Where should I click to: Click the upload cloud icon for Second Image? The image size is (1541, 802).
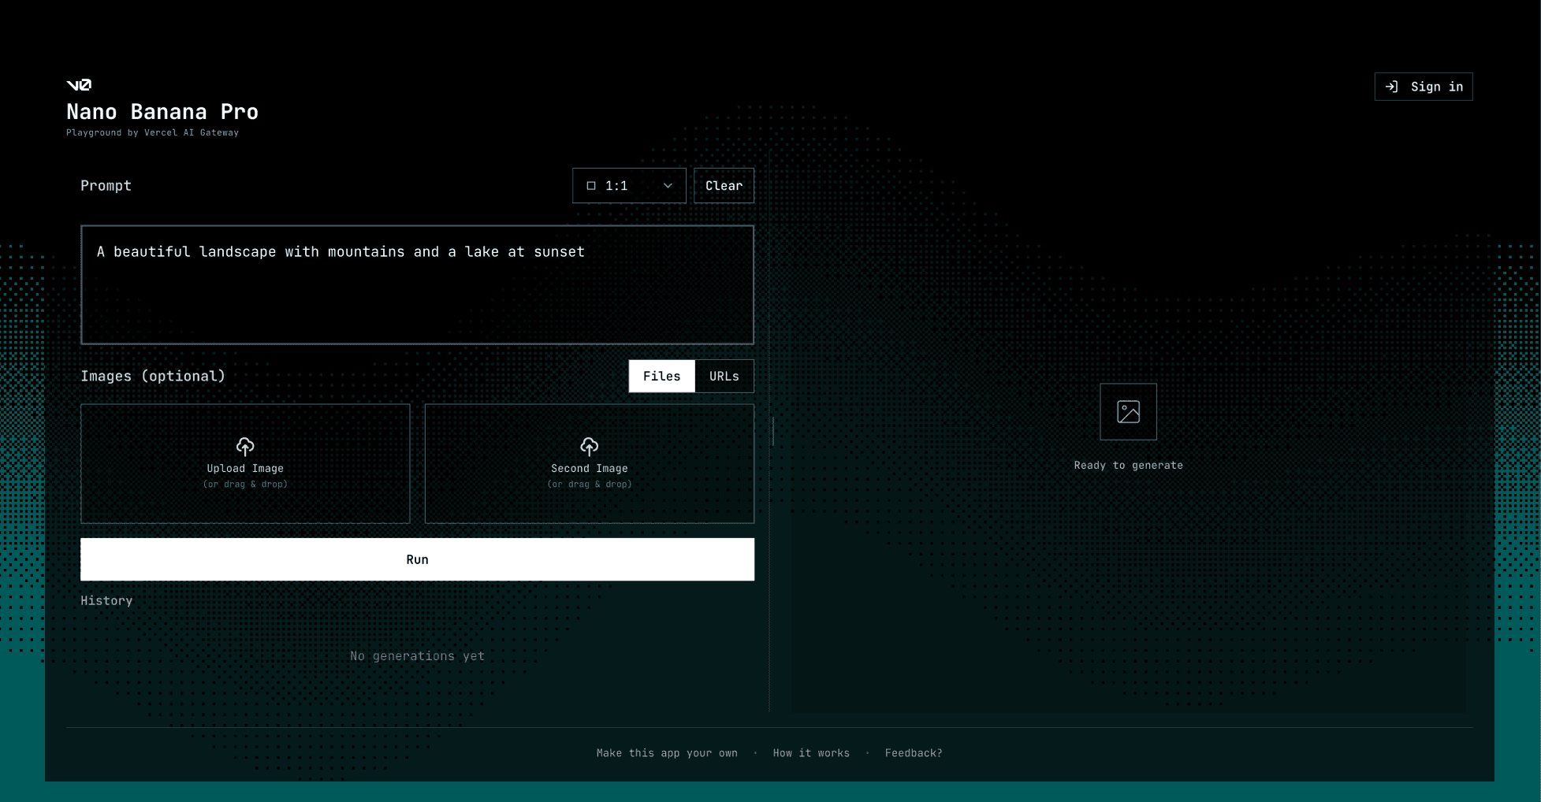pos(589,447)
